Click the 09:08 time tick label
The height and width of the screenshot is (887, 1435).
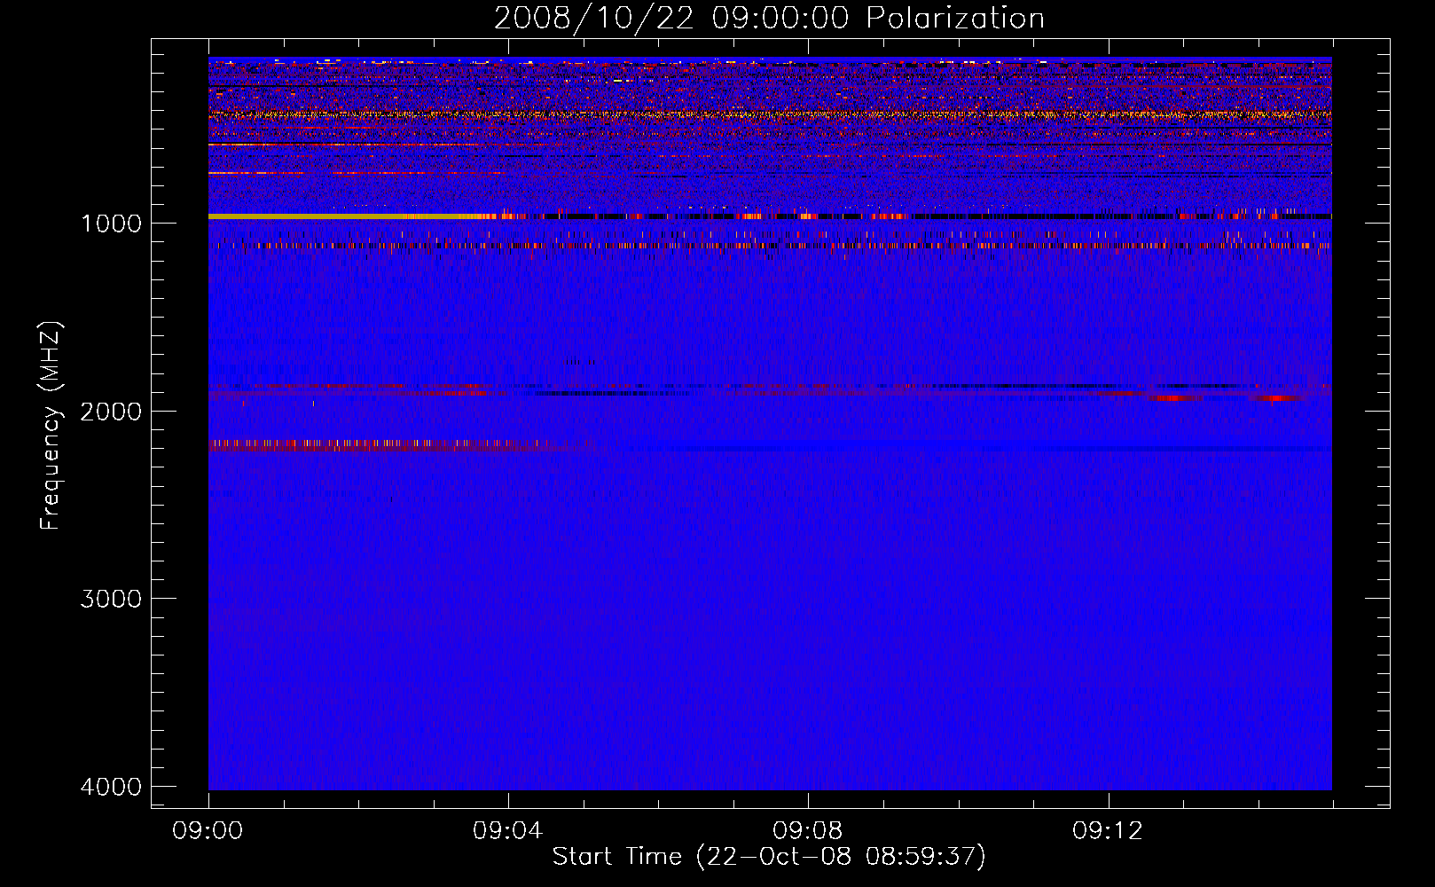point(808,831)
